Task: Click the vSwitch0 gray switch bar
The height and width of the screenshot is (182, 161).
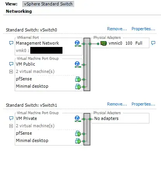Action: 87,64
